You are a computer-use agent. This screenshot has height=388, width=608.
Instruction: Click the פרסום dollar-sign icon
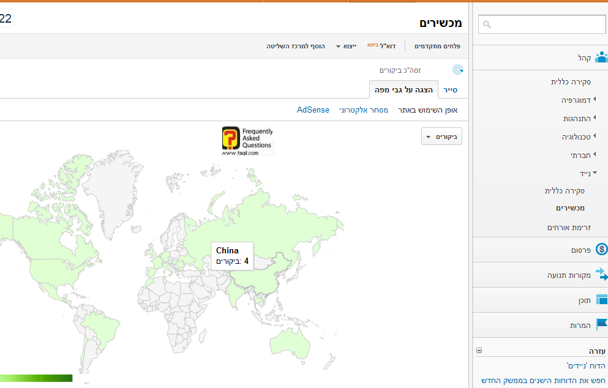tap(601, 250)
